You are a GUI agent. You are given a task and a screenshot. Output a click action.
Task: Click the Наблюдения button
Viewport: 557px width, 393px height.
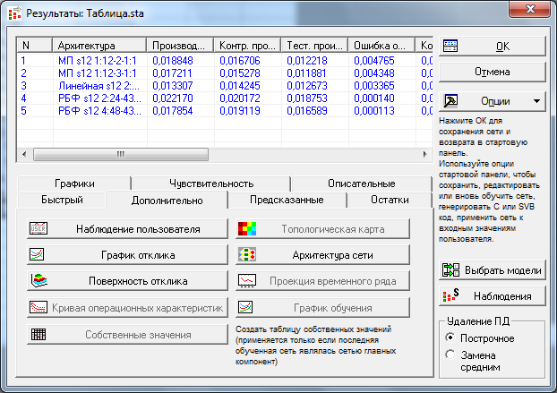(x=493, y=295)
